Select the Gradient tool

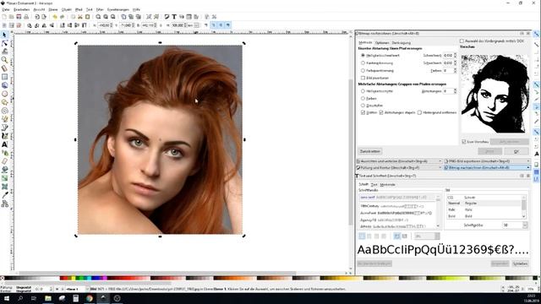(x=4, y=178)
